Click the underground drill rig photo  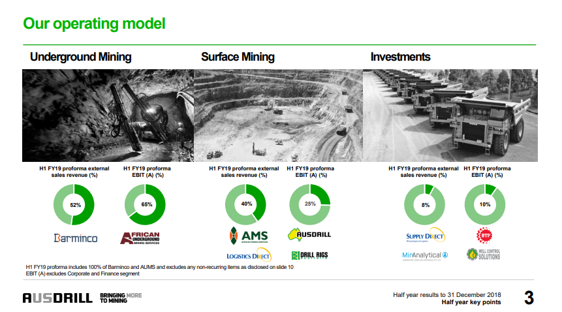tap(108, 116)
